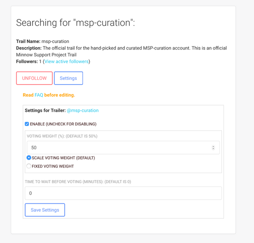Click the FIXED VOTING WEIGHT label text

(53, 166)
